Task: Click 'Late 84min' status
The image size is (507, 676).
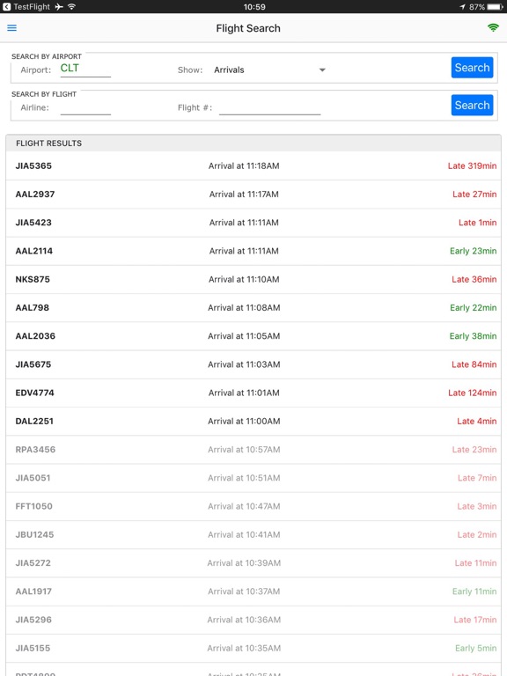Action: point(474,364)
